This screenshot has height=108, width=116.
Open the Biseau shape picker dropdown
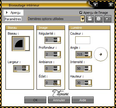point(27,44)
